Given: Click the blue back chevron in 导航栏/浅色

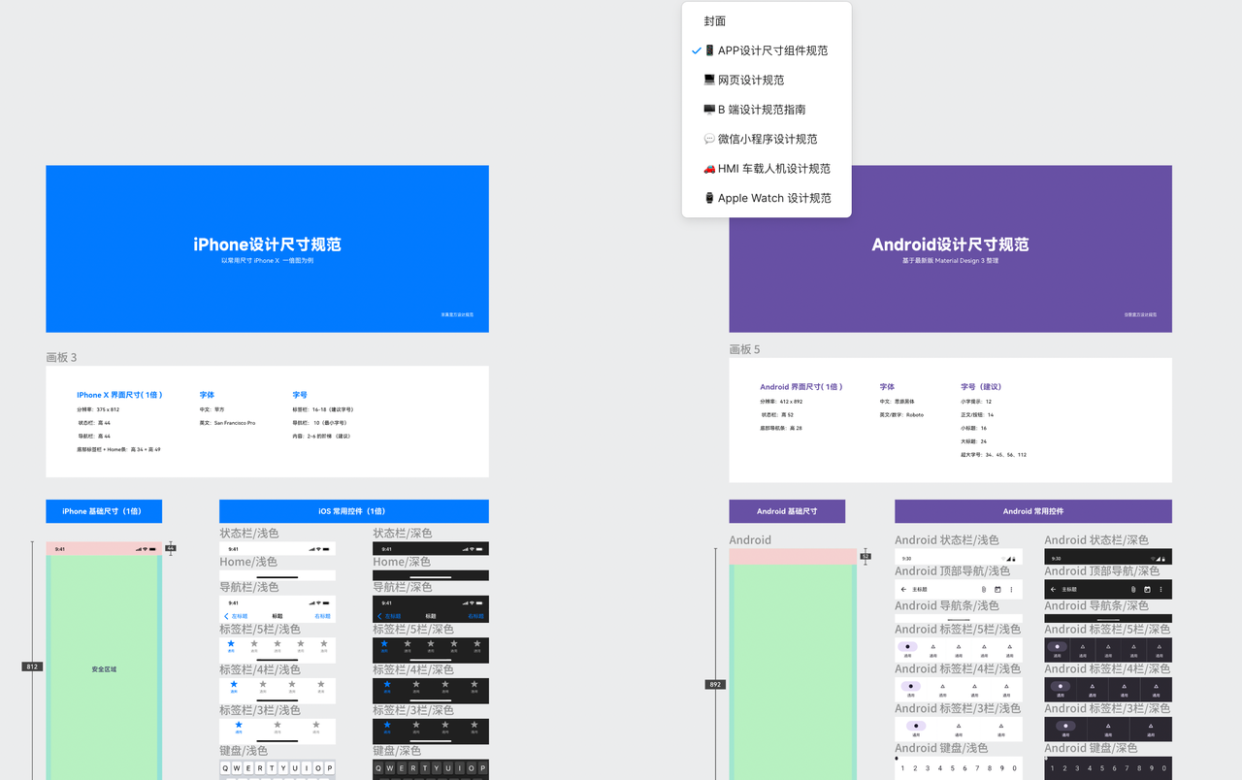Looking at the screenshot, I should [x=227, y=616].
